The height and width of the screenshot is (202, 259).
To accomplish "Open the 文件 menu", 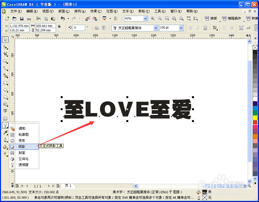I will click(x=15, y=11).
